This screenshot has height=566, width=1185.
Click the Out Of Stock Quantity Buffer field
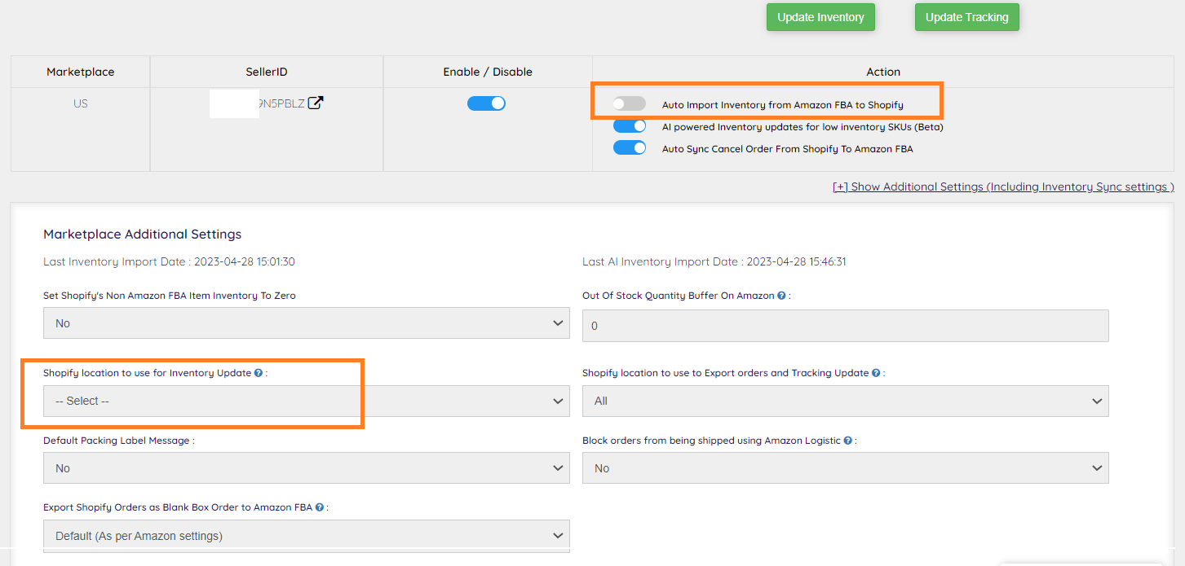[x=845, y=326]
